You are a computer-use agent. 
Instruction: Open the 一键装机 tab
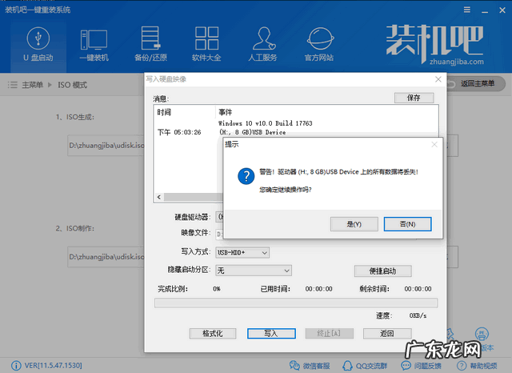pos(94,45)
